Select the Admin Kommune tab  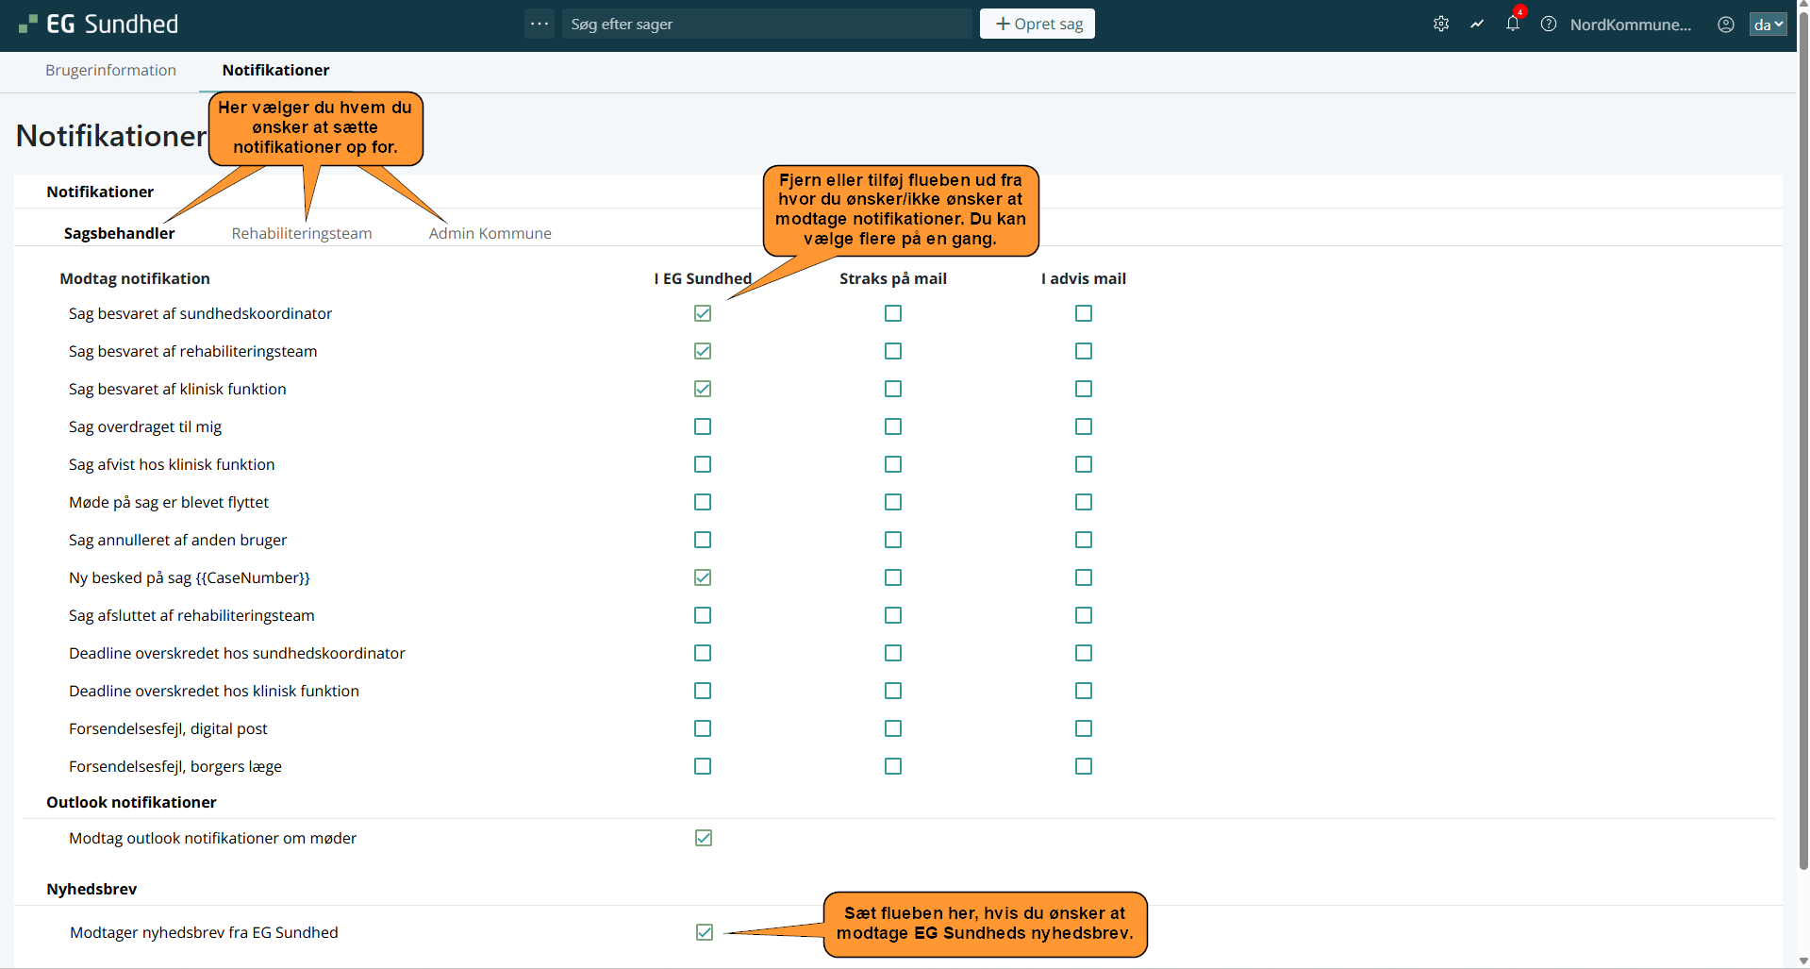[490, 233]
